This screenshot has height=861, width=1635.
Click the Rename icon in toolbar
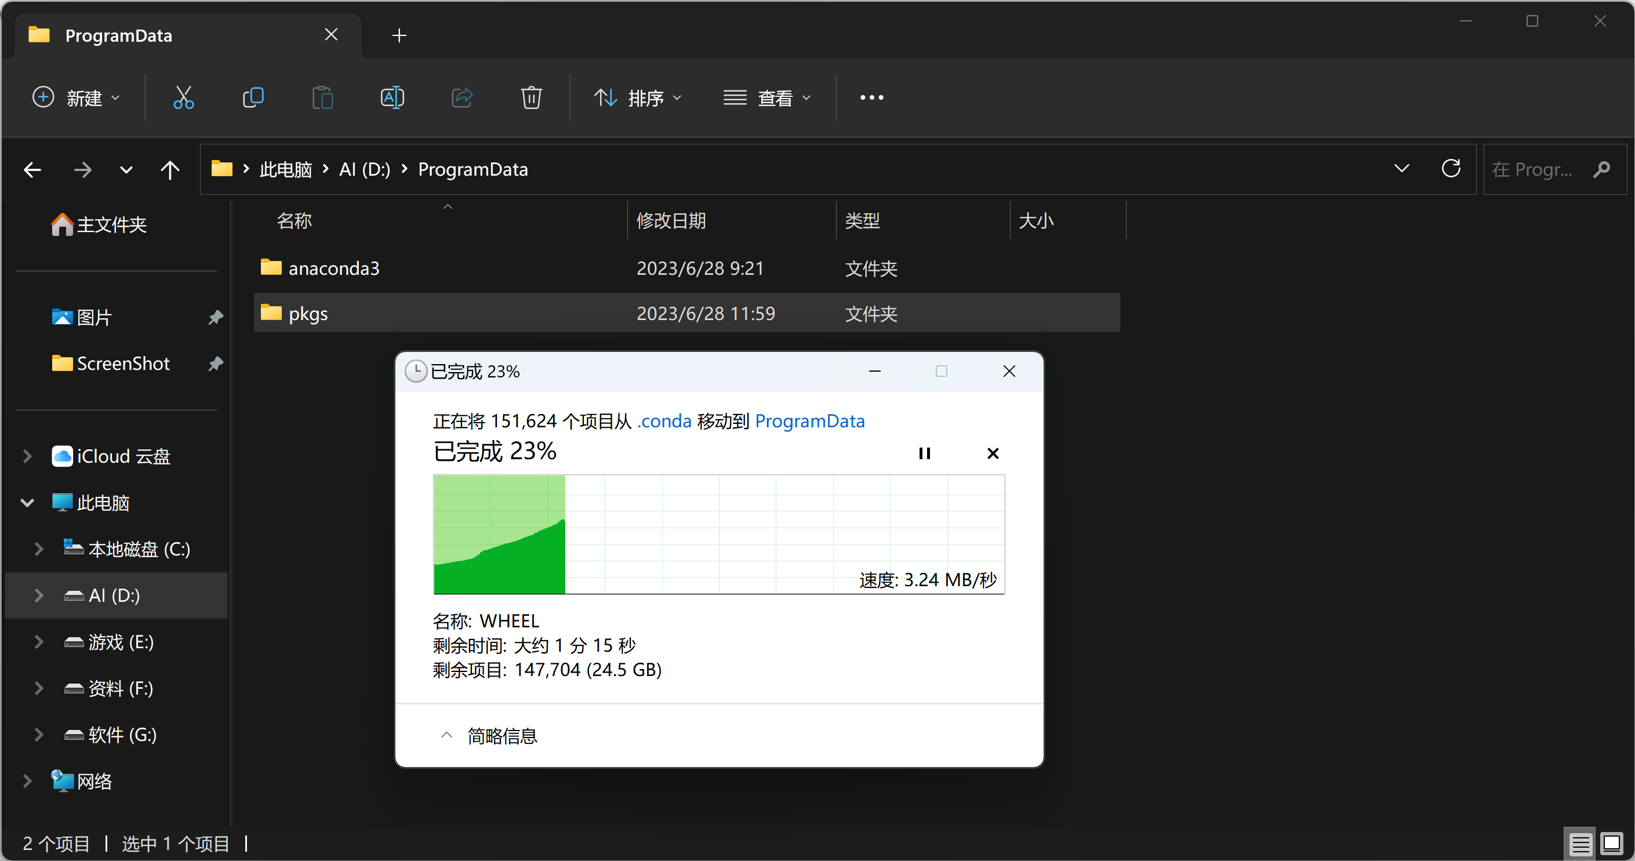point(391,98)
